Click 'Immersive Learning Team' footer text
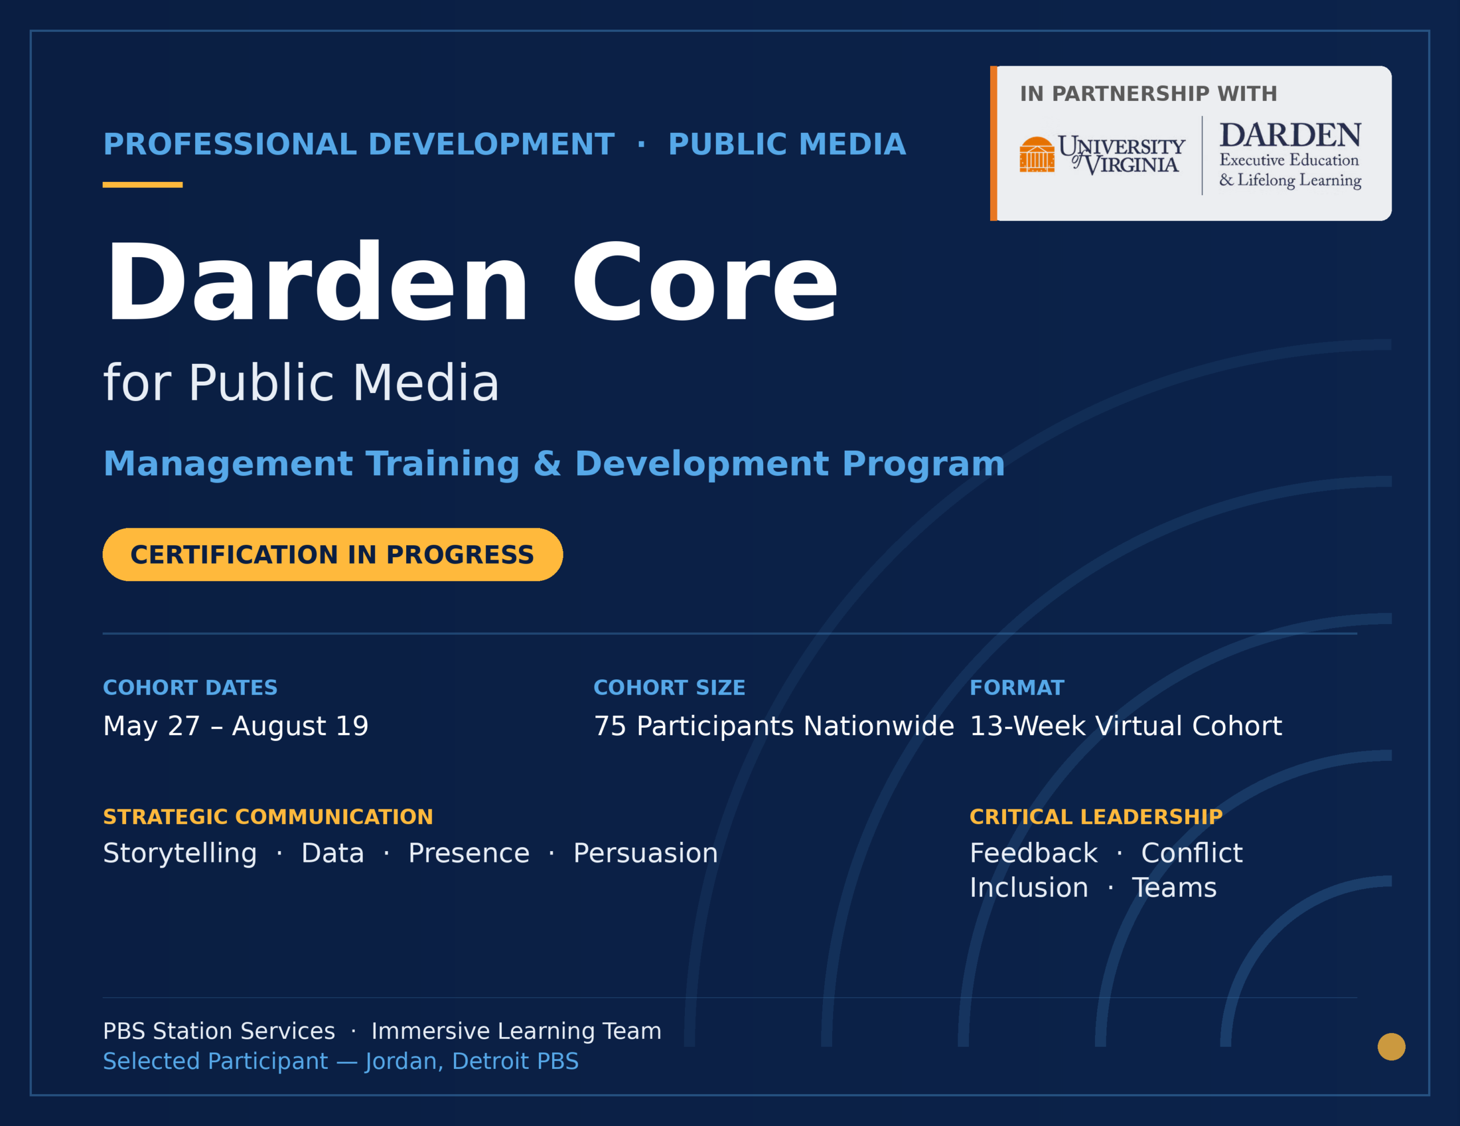 click(x=516, y=1031)
